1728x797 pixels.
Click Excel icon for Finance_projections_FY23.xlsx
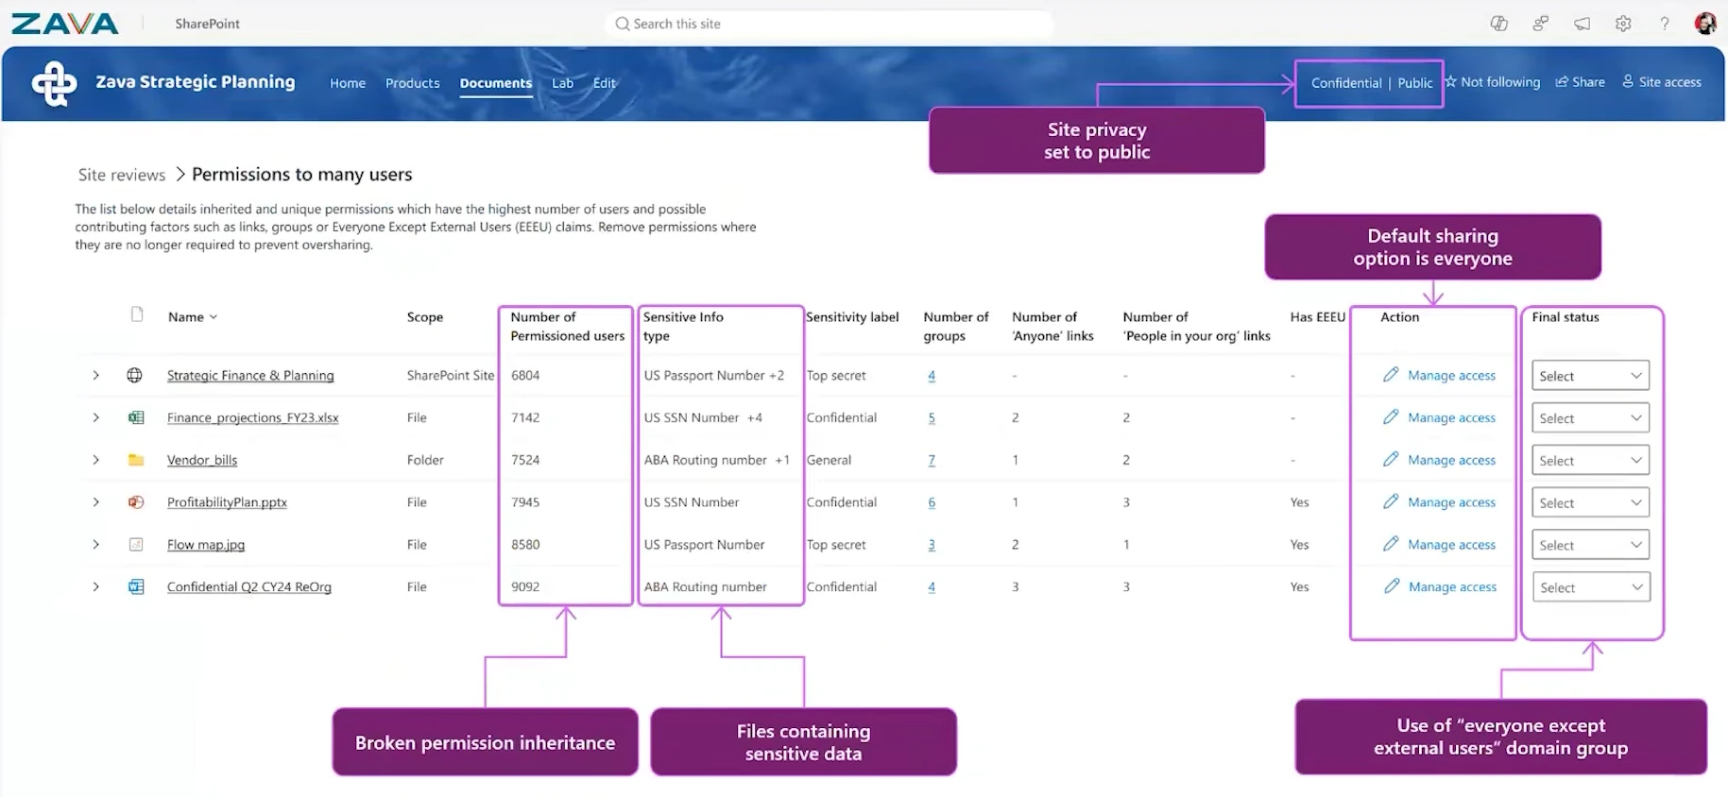tap(136, 417)
